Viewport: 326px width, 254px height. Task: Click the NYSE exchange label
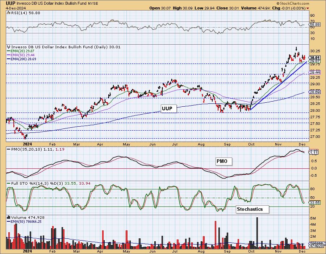click(x=93, y=4)
